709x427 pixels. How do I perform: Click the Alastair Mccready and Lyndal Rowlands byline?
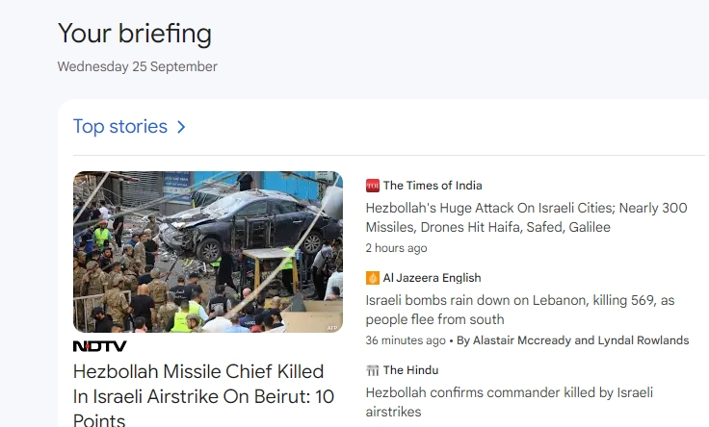pos(573,340)
